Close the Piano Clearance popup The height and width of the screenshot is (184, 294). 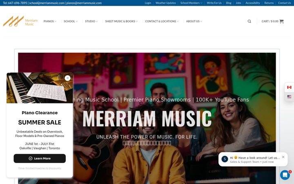click(x=67, y=78)
